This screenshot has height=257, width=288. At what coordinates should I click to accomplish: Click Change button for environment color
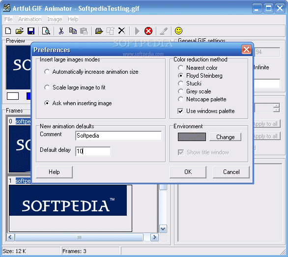click(x=226, y=137)
